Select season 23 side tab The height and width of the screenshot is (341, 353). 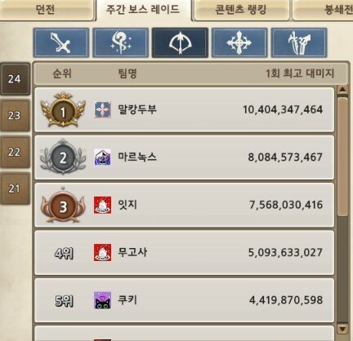click(x=15, y=116)
